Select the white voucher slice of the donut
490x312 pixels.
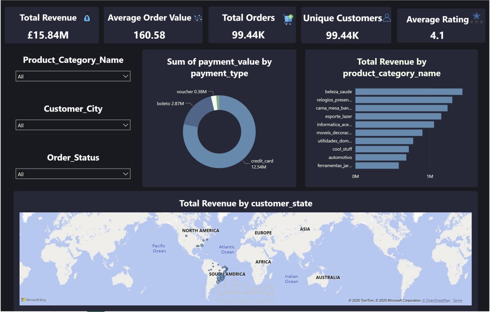click(x=214, y=103)
